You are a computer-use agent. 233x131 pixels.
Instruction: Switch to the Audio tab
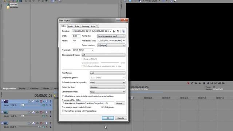click(x=70, y=26)
